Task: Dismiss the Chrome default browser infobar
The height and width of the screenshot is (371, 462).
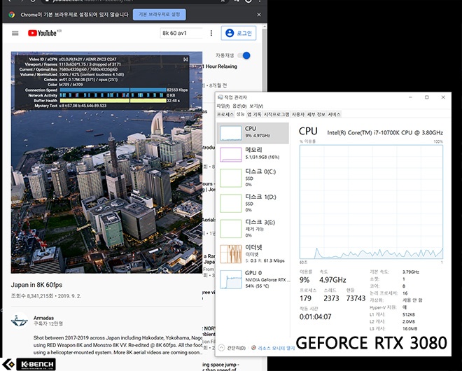Action: (x=259, y=15)
